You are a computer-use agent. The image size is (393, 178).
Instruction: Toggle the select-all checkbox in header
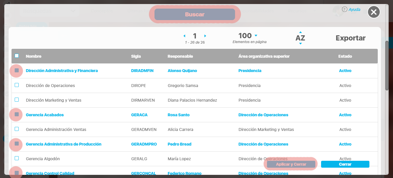point(17,56)
